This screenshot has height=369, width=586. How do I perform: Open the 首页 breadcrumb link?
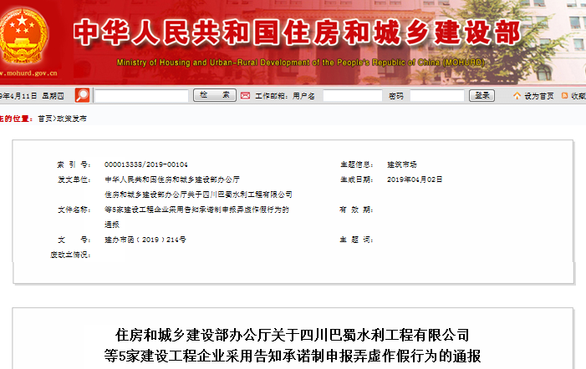(x=44, y=119)
